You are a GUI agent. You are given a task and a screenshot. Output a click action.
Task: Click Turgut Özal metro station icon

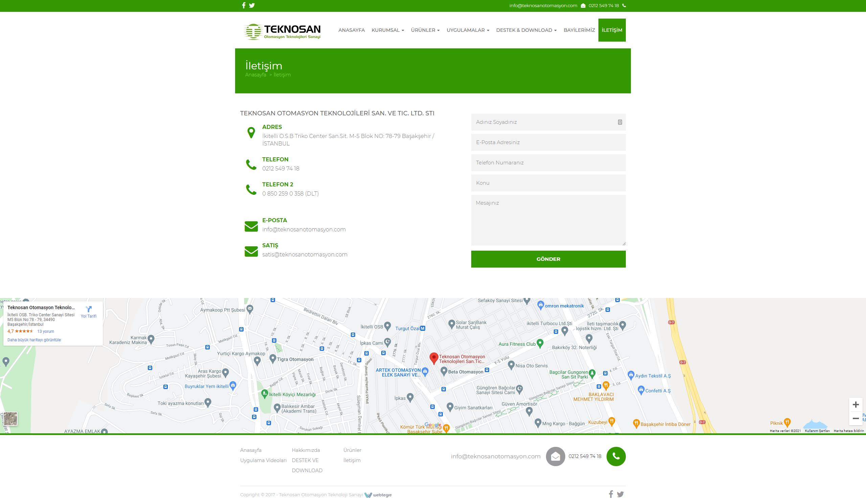[423, 328]
